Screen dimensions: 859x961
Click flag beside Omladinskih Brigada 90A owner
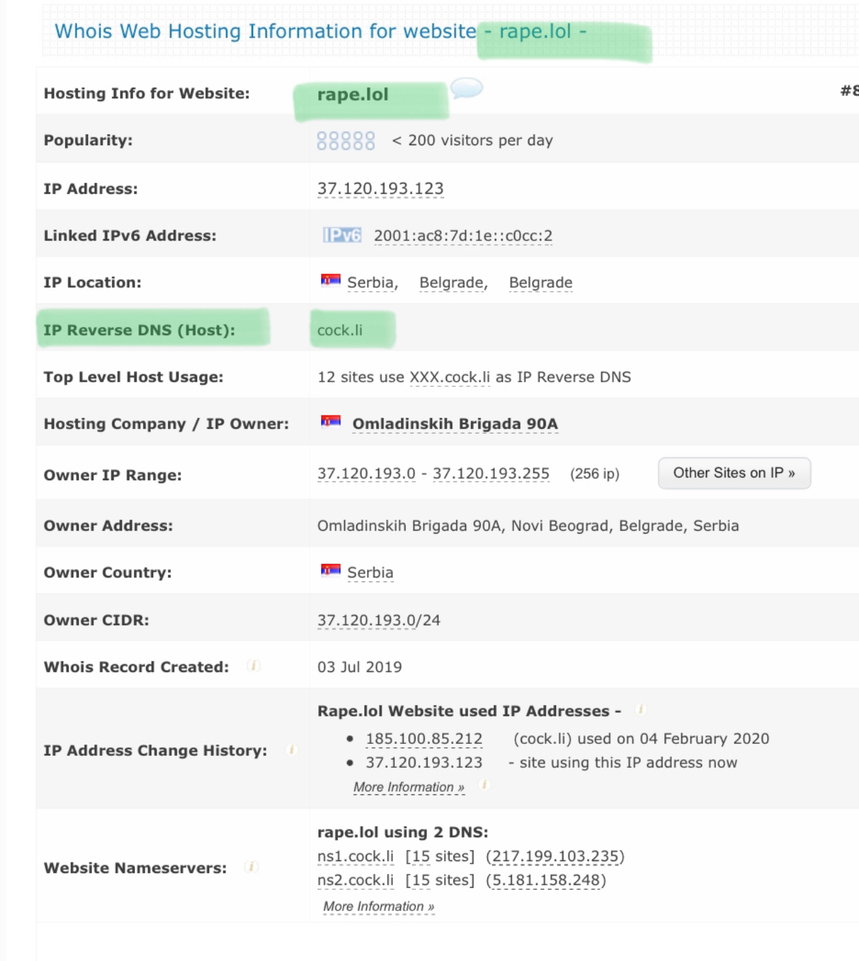click(x=330, y=422)
